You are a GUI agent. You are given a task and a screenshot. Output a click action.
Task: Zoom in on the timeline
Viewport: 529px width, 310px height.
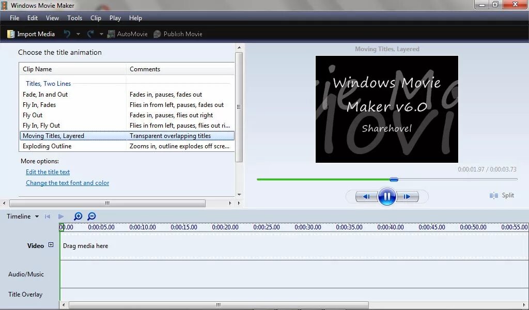click(78, 216)
